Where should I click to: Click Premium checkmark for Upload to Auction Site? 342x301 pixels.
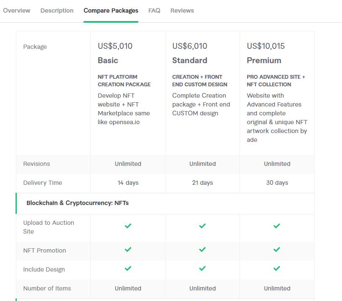click(x=277, y=226)
